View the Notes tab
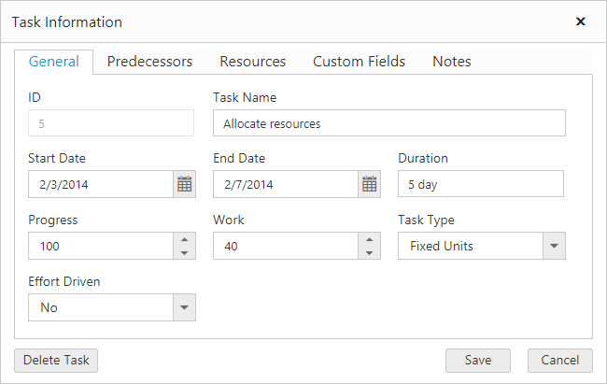 tap(451, 62)
